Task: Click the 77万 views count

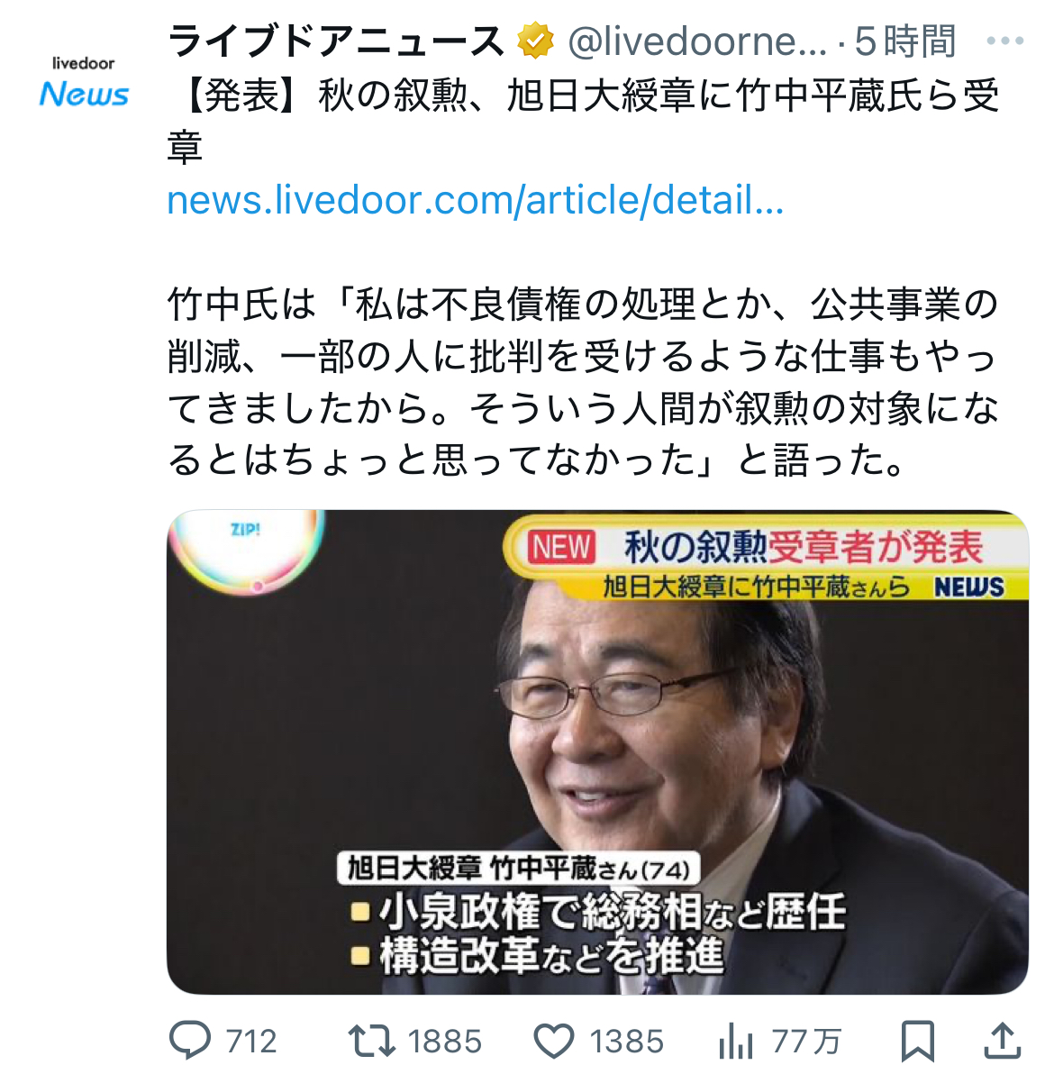Action: [x=807, y=1042]
